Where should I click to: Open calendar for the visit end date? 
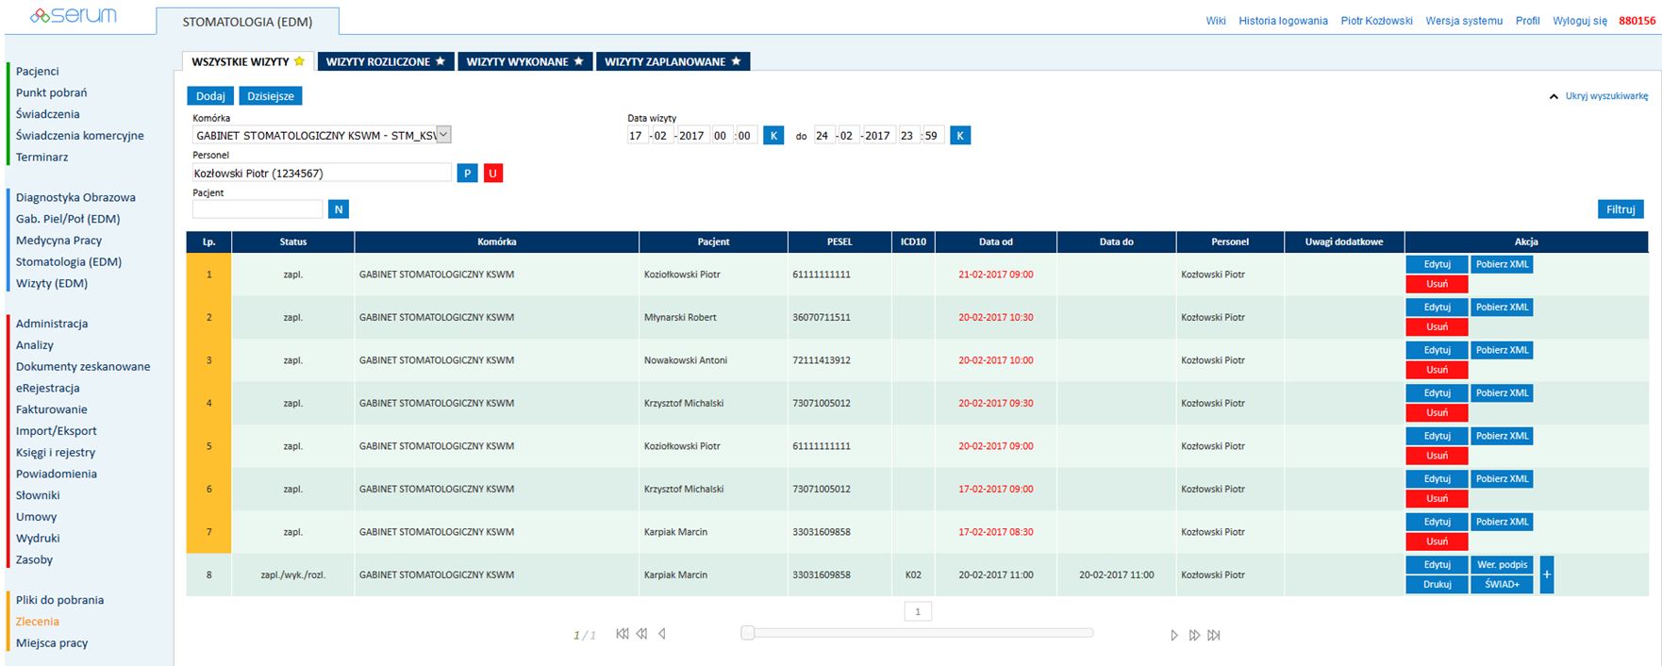959,136
